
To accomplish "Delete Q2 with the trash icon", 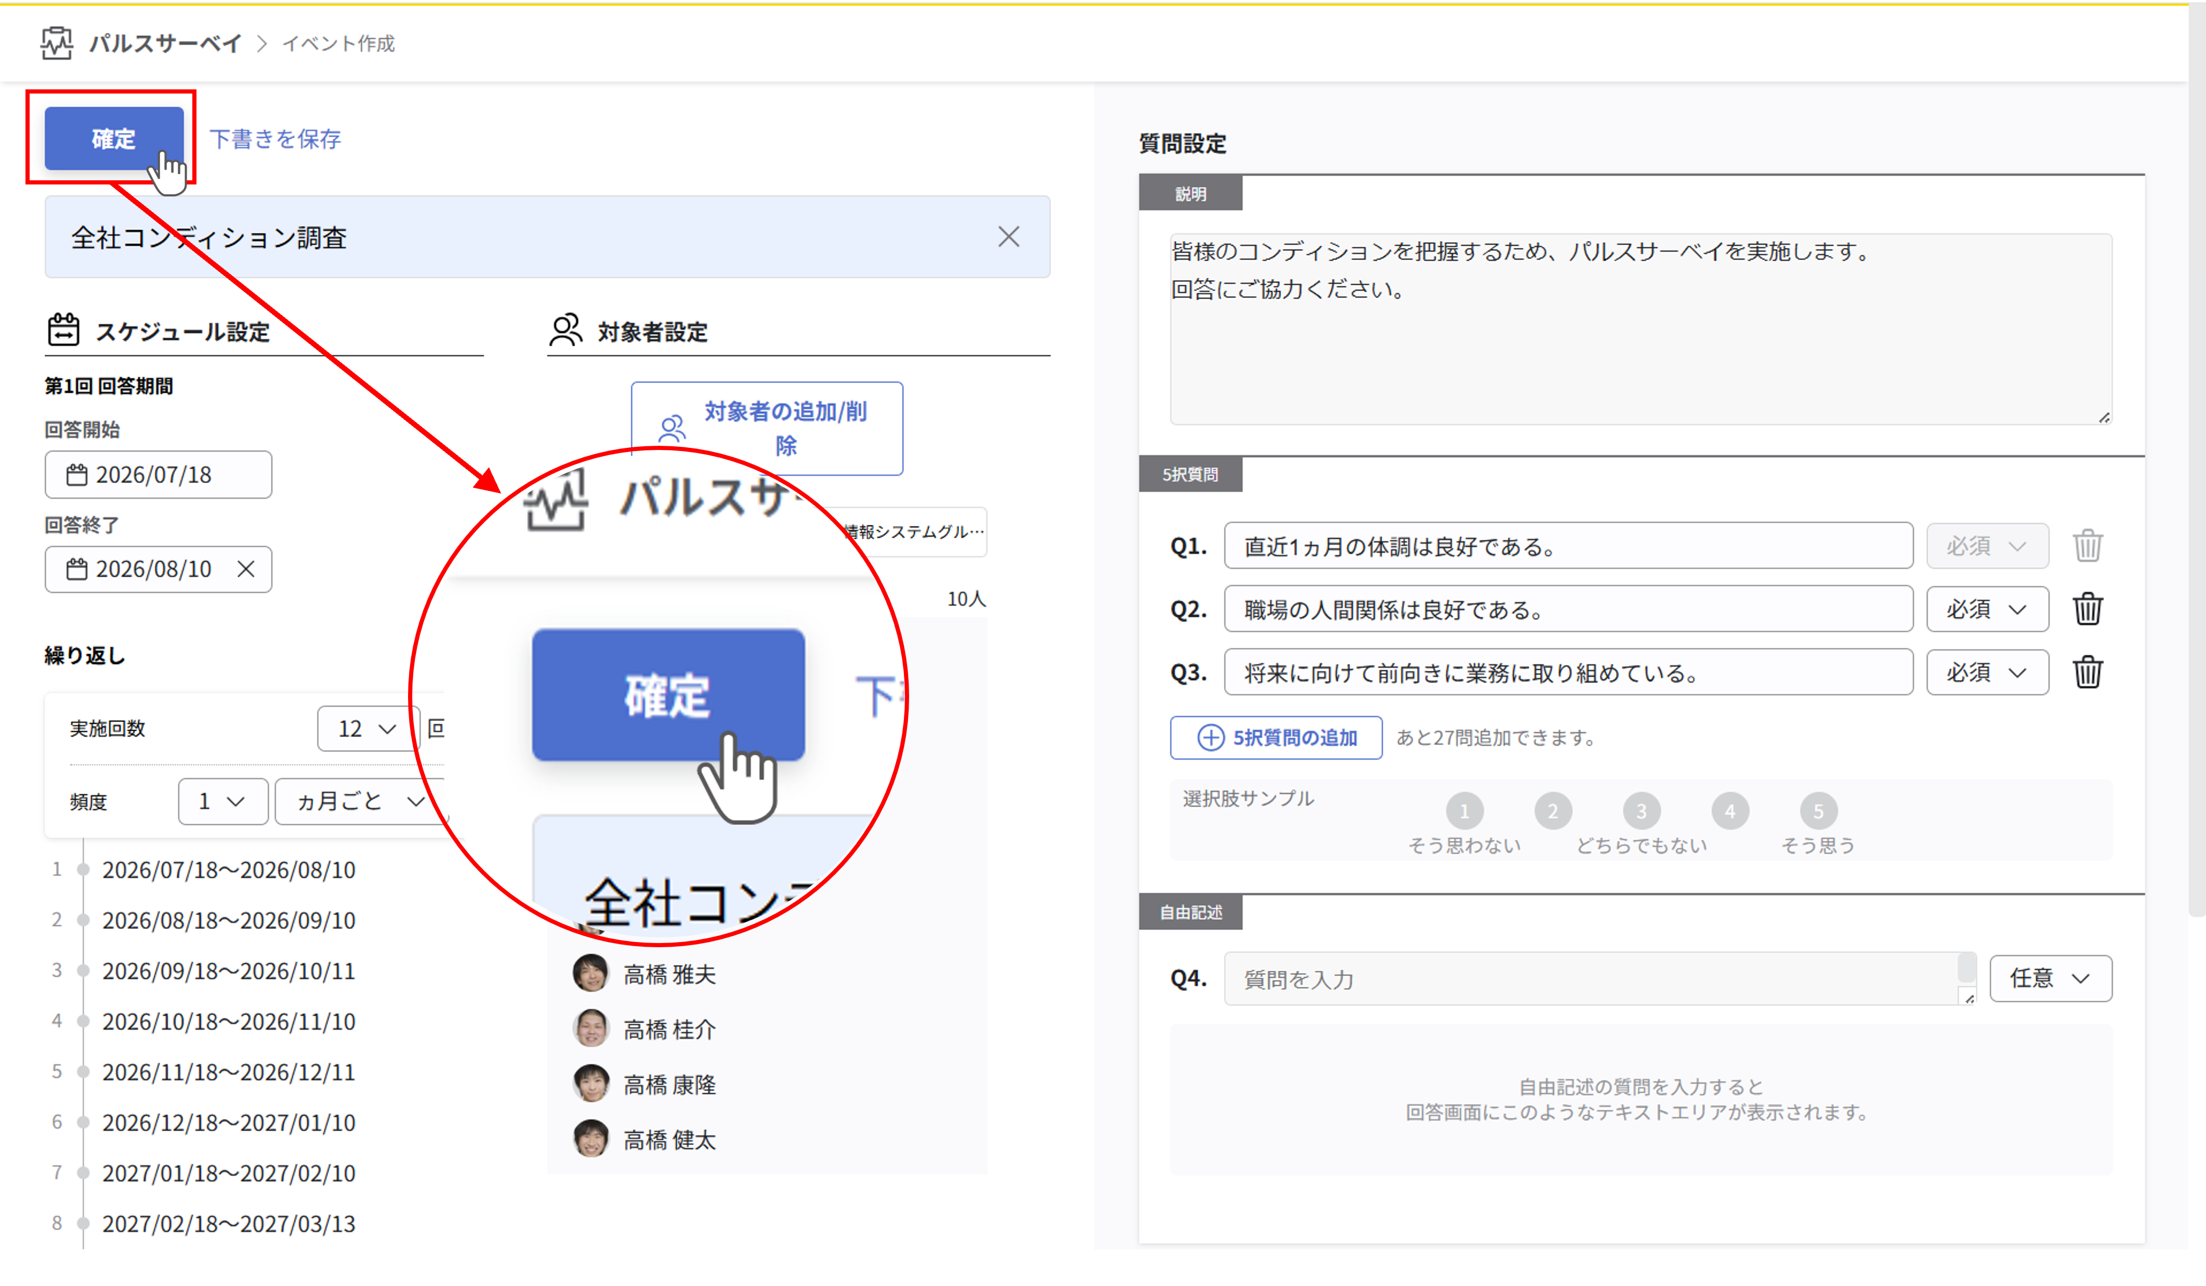I will pyautogui.click(x=2088, y=609).
